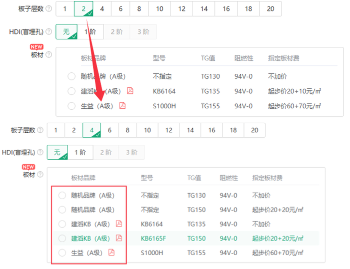Open PDF datasheet for lower 建滔KB KB6164
This screenshot has height=269, width=350.
[x=119, y=224]
